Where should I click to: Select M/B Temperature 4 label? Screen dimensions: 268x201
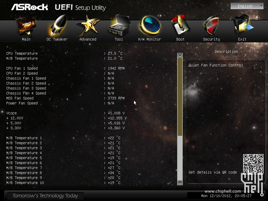tap(24, 153)
